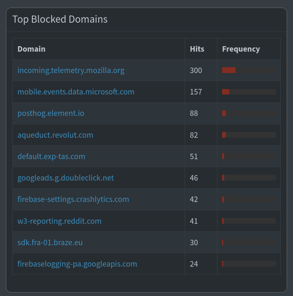
Task: Open firebaselogging-pa.googleapis.com link
Action: (77, 264)
